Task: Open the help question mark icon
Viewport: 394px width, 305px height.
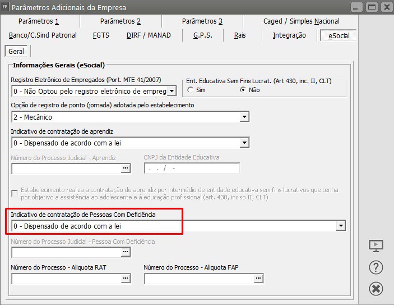Action: (376, 267)
